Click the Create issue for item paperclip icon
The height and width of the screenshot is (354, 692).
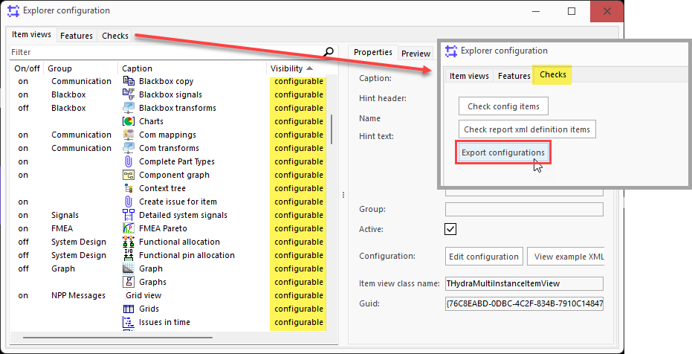click(x=129, y=202)
